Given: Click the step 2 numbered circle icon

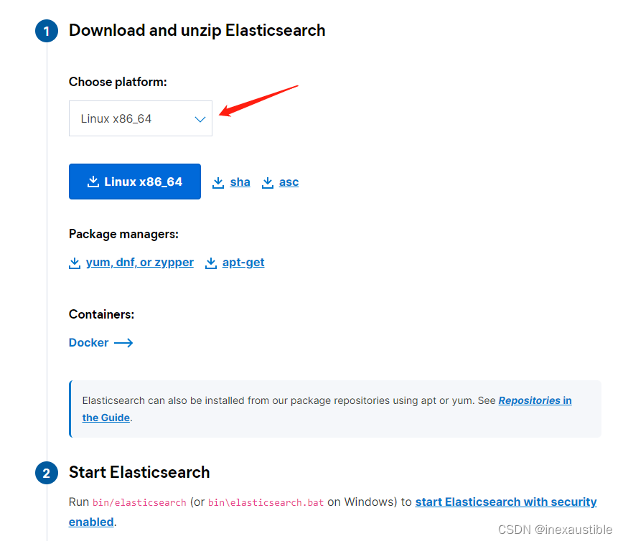Looking at the screenshot, I should (47, 473).
